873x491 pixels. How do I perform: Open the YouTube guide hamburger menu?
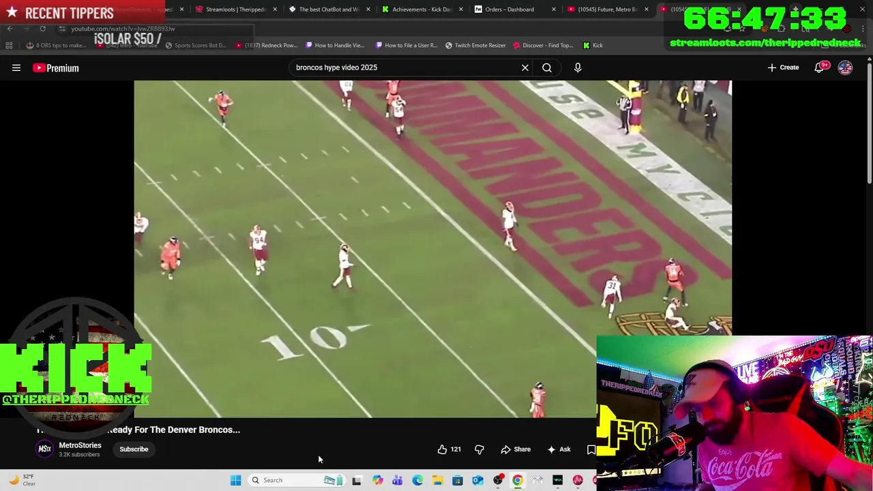point(16,68)
